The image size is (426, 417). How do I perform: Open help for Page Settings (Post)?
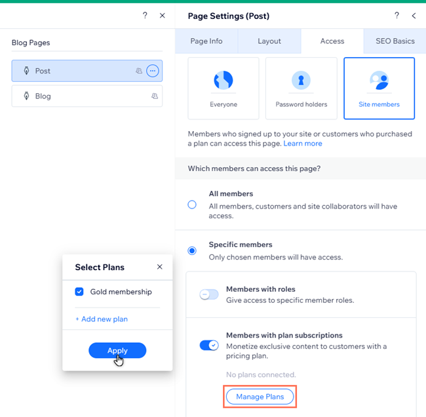tap(397, 16)
